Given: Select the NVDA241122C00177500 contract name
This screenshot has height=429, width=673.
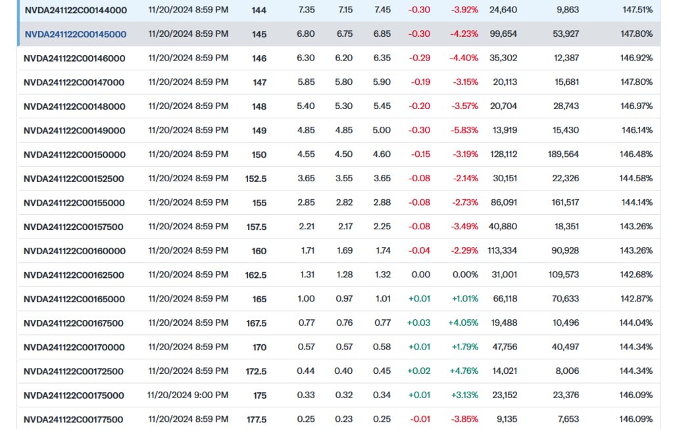Looking at the screenshot, I should (74, 420).
